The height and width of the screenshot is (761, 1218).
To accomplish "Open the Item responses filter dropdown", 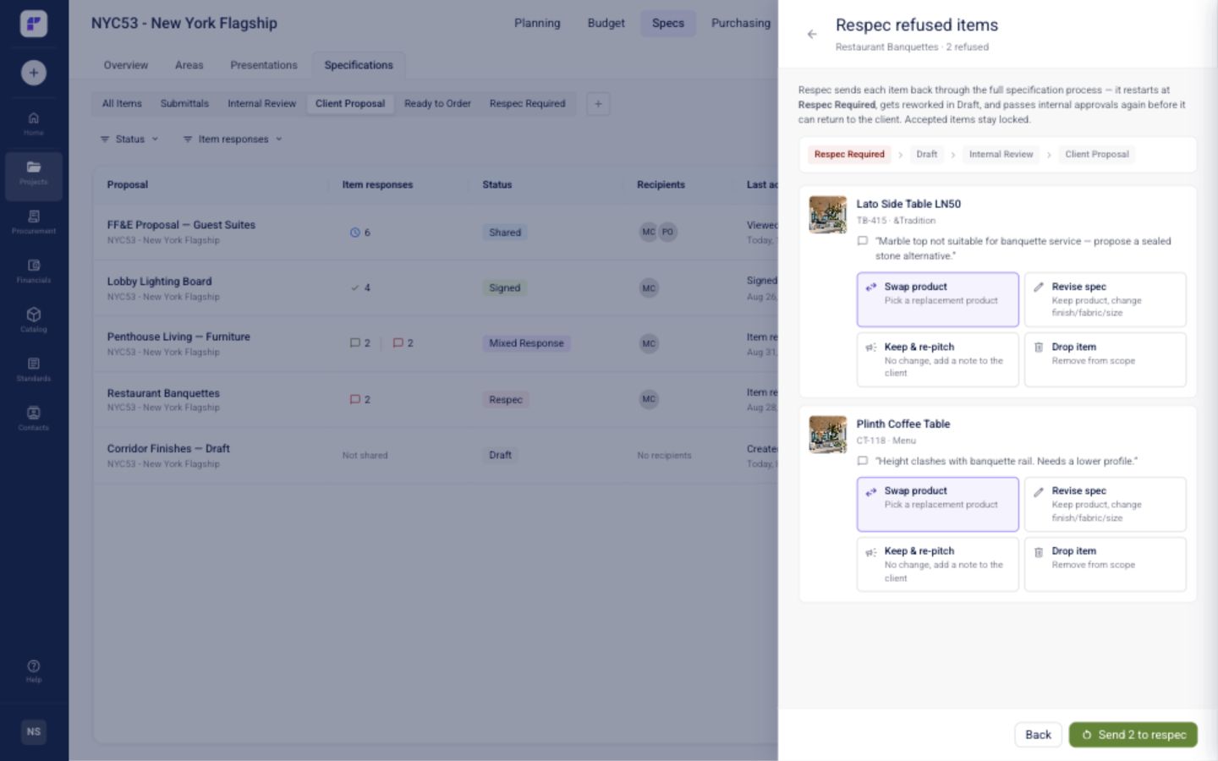I will click(x=233, y=140).
